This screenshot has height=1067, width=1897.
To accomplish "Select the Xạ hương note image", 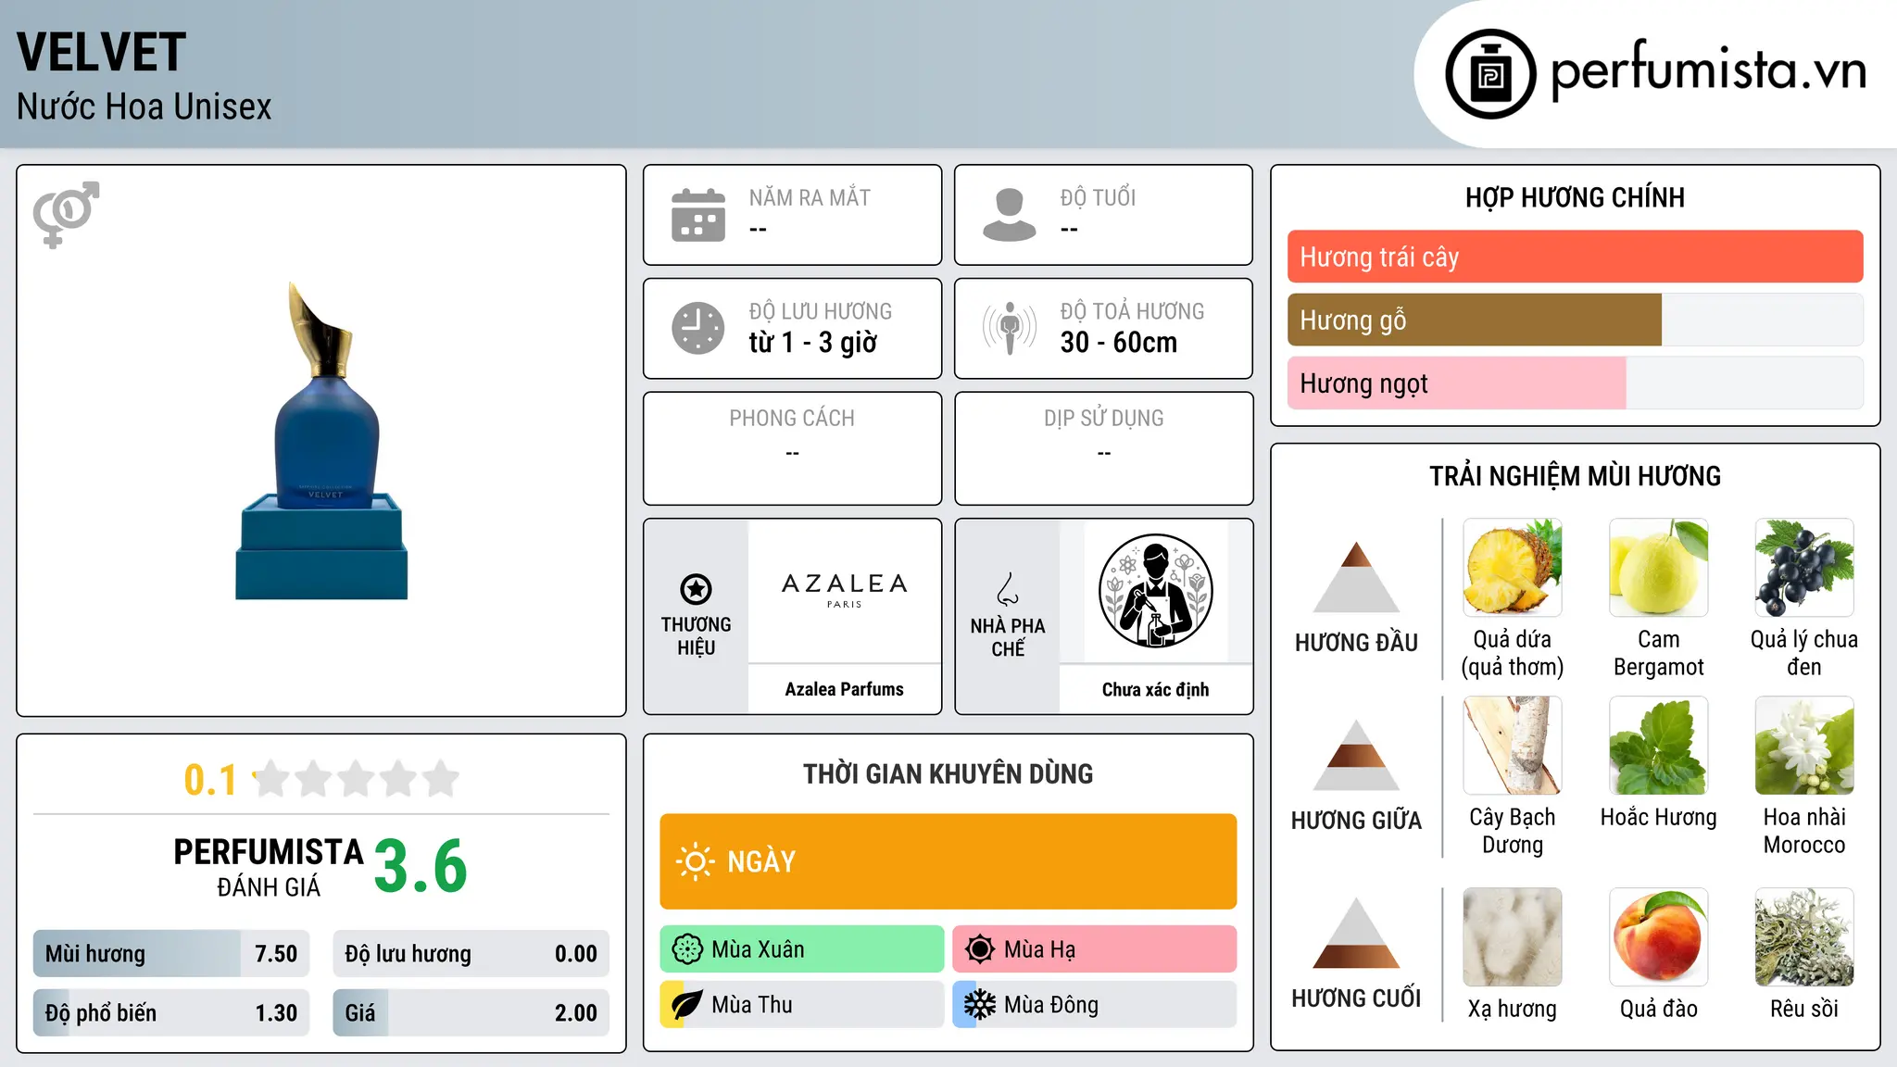I will coord(1513,937).
